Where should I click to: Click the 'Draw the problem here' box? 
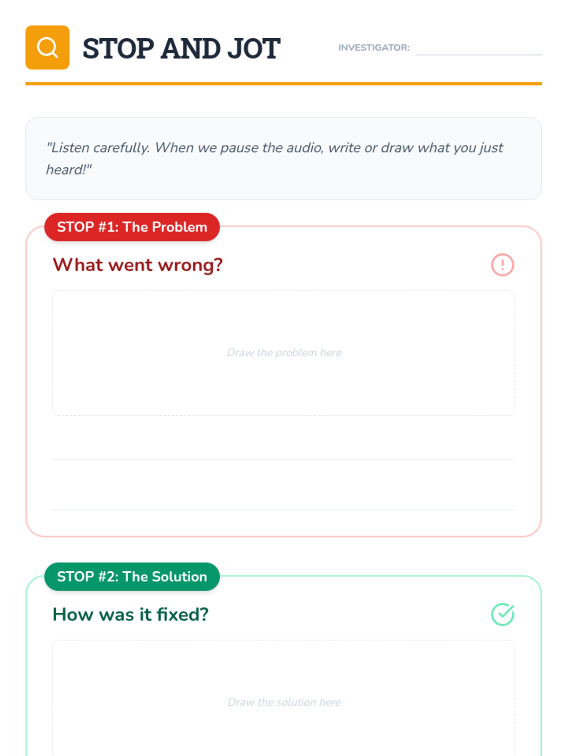(283, 353)
